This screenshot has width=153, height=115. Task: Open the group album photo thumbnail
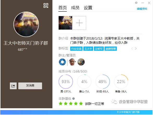[65, 23]
